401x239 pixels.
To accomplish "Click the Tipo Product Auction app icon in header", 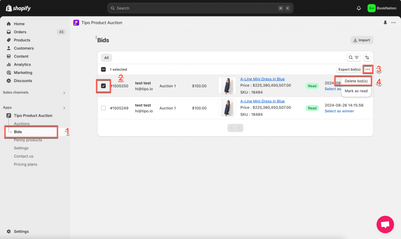I will click(76, 23).
